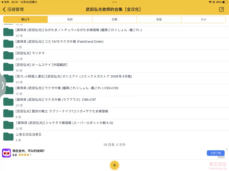Open オシエアイ (コミックメガストア 2009年4月號) folder name
Screen dimensions: 229x171
coord(74,76)
